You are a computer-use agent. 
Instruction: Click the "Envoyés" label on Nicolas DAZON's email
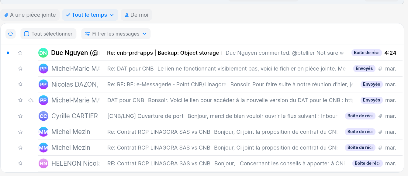(372, 84)
